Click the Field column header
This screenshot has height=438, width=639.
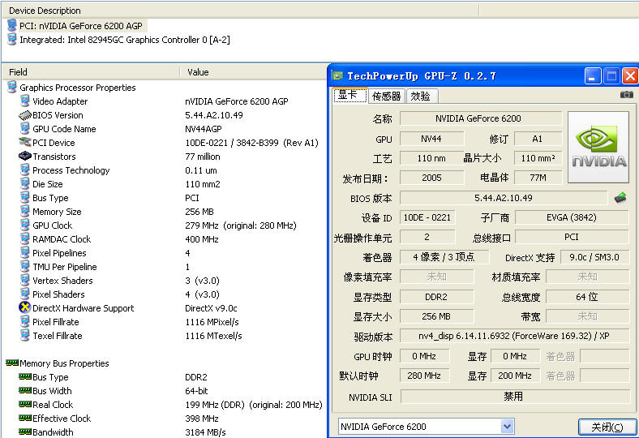click(91, 72)
